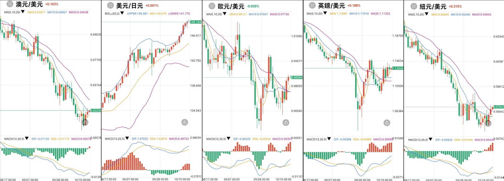Click the 1.13436 price label on 英鎊/美元

pos(398,68)
